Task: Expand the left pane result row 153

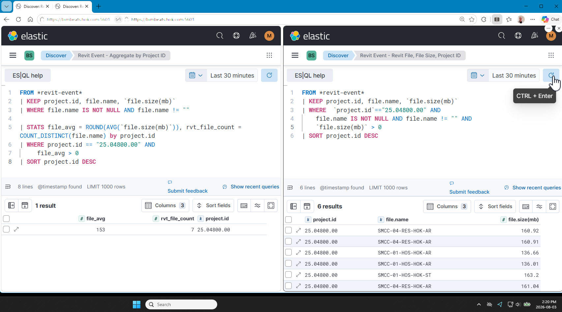Action: [x=16, y=229]
